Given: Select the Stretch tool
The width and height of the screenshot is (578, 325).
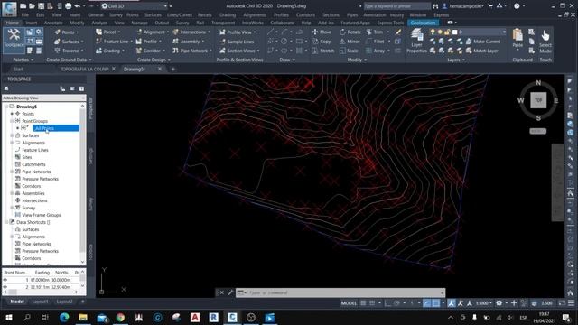Looking at the screenshot, I should (x=323, y=51).
